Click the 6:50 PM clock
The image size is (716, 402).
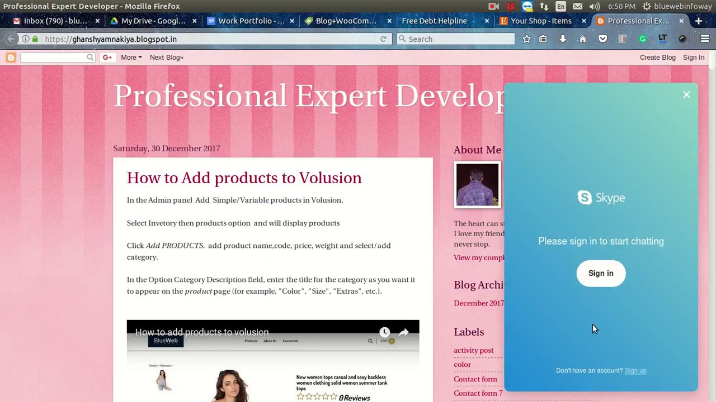[x=621, y=6]
